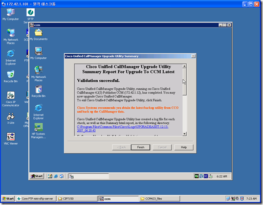The height and width of the screenshot is (205, 263).
Task: Switch to CCM423_files folder in taskbar
Action: click(x=160, y=198)
